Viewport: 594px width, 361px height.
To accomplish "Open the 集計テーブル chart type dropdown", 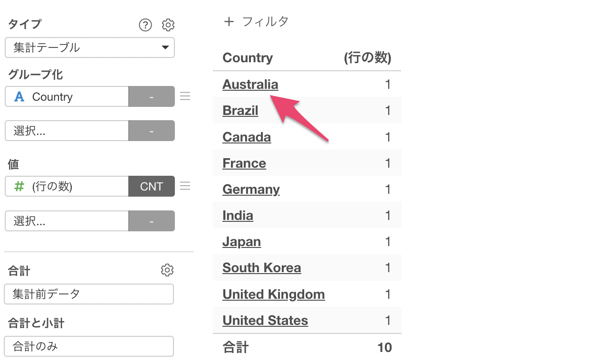I will (90, 47).
